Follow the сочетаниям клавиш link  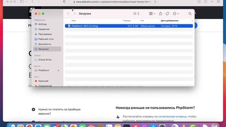coord(172,116)
